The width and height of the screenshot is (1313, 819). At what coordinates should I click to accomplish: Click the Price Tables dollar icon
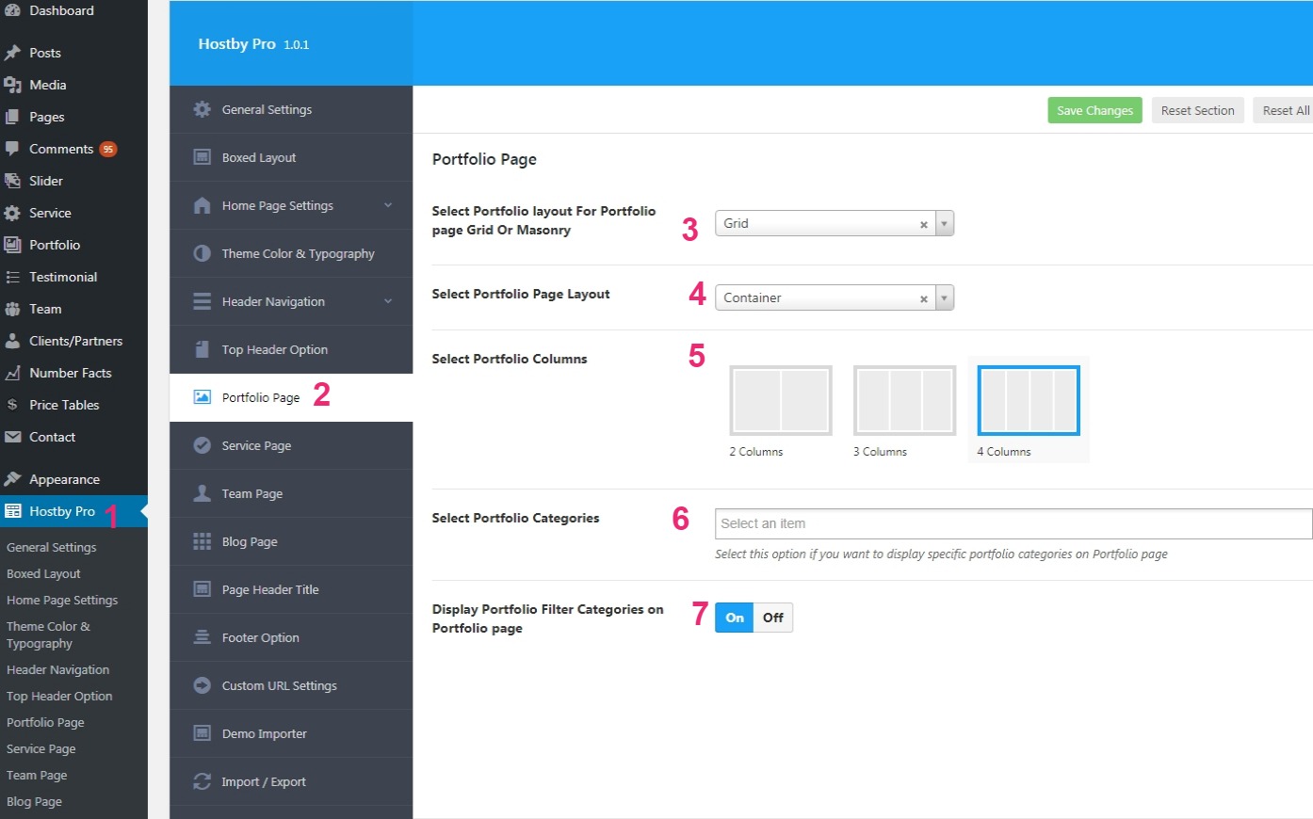coord(12,405)
